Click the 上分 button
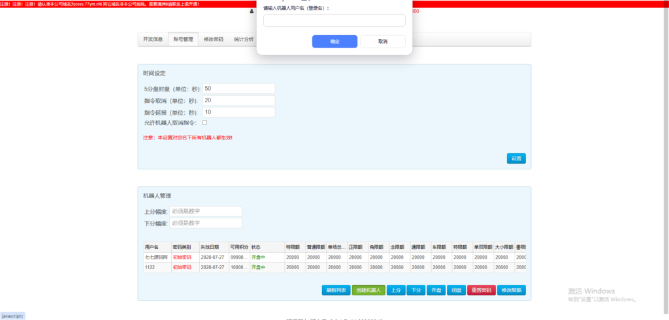This screenshot has width=669, height=320. pos(396,290)
